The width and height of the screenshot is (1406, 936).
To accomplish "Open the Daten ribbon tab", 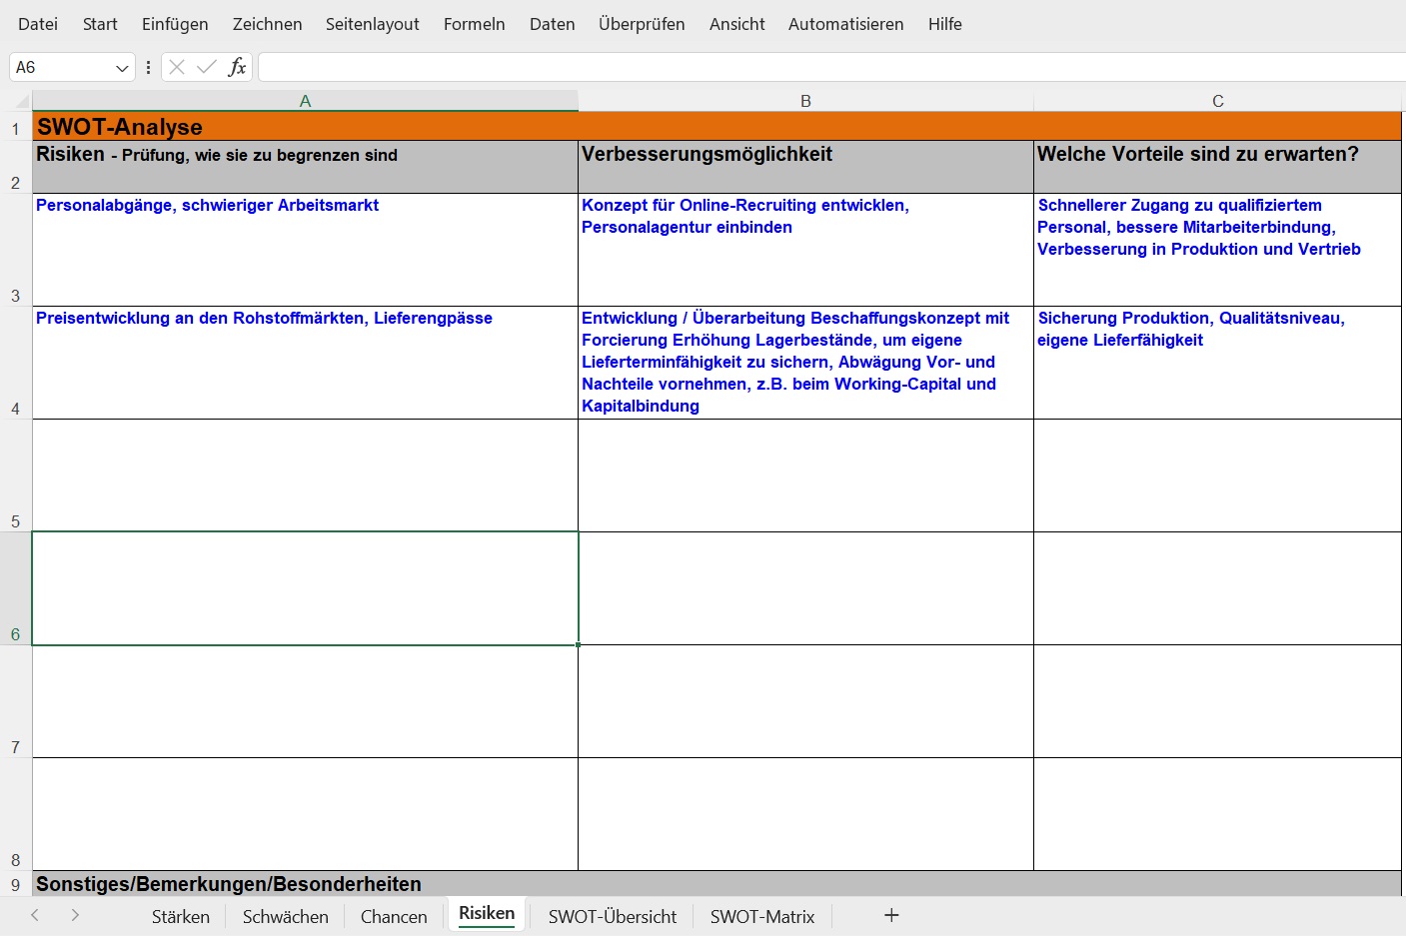I will 552,24.
